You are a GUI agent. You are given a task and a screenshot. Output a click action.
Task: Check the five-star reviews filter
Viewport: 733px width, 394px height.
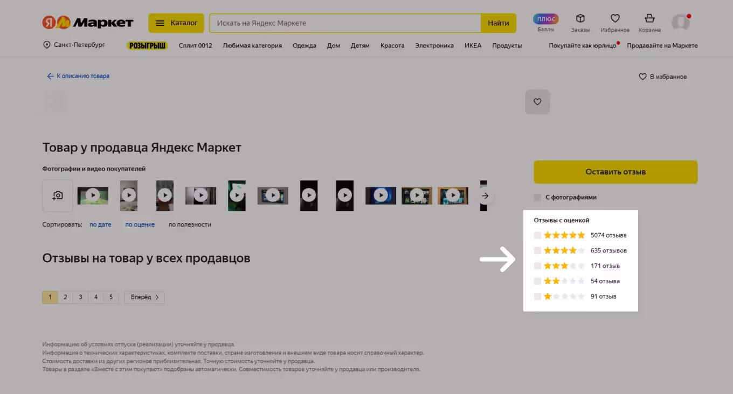click(537, 235)
